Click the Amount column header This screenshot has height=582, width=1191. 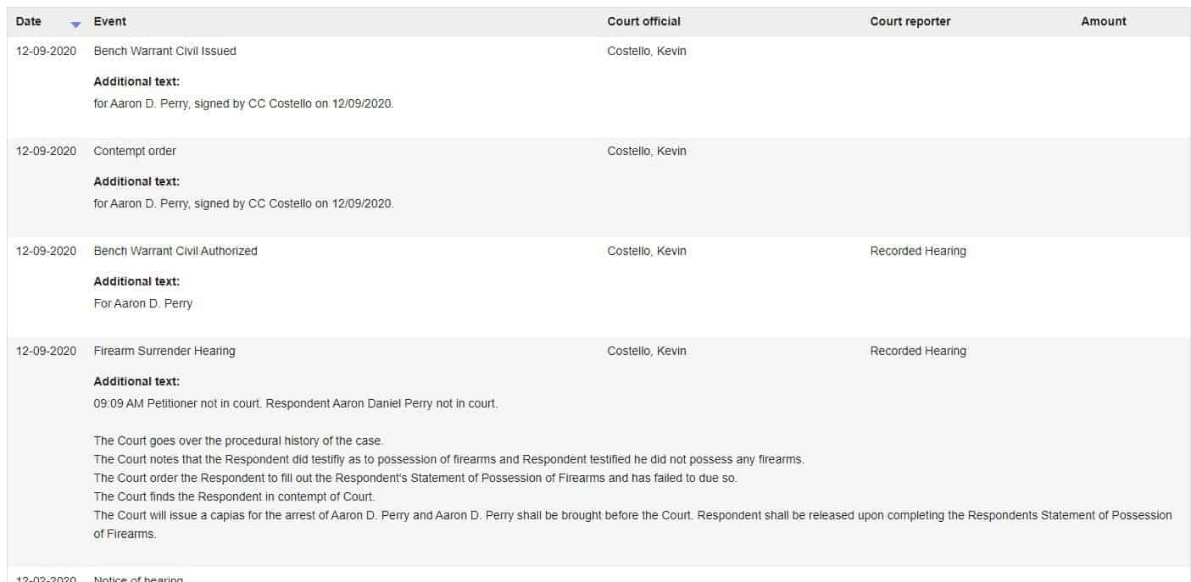pos(1103,21)
